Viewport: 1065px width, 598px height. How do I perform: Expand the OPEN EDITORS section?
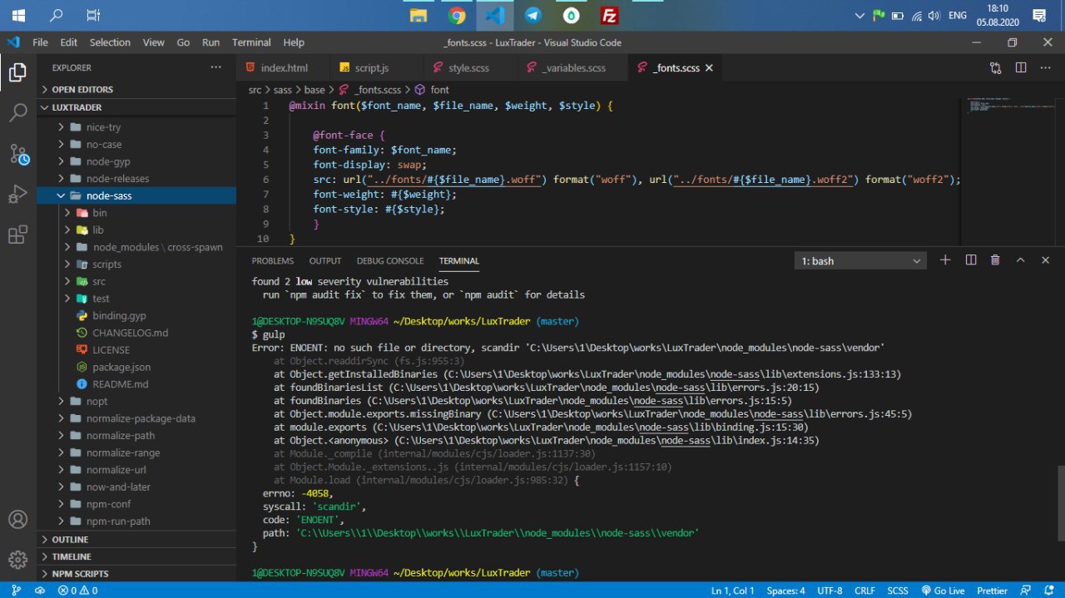(137, 89)
